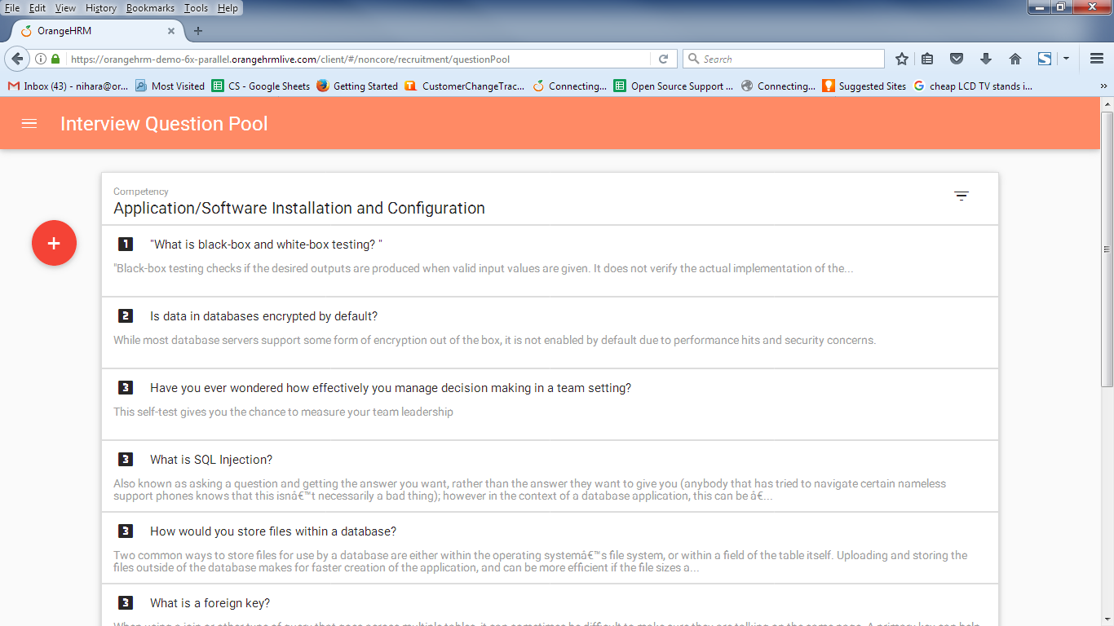Image resolution: width=1114 pixels, height=626 pixels.
Task: Open the team decision making question
Action: coord(391,388)
